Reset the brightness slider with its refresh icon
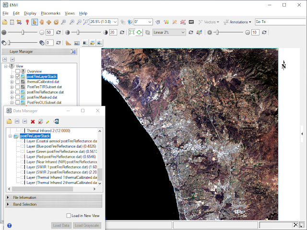The width and height of the screenshot is (307, 230). click(59, 32)
